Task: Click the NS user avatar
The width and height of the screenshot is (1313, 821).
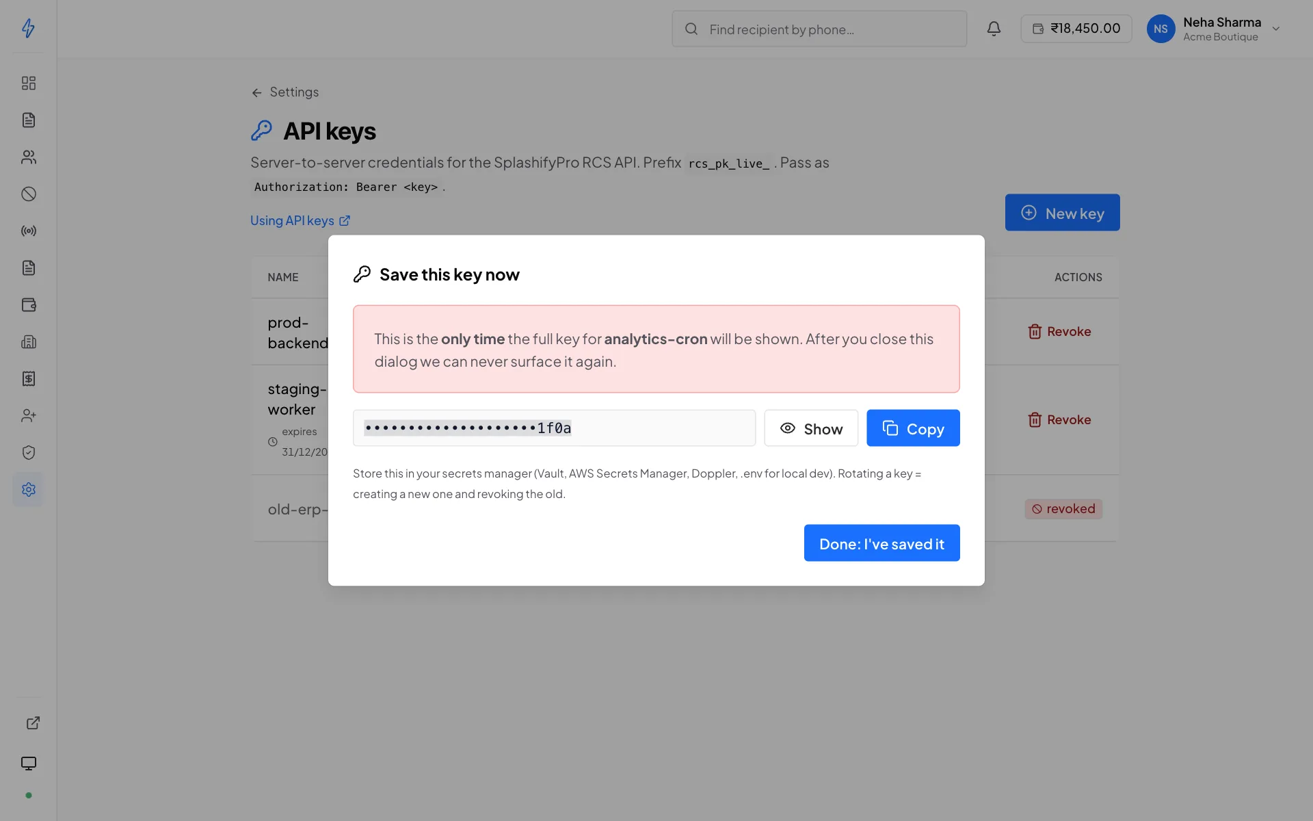Action: click(1161, 29)
